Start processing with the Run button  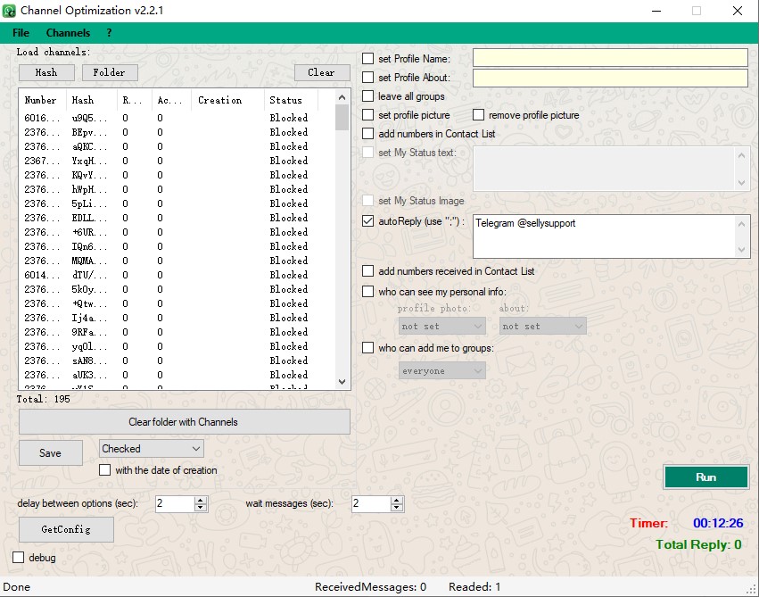click(705, 477)
